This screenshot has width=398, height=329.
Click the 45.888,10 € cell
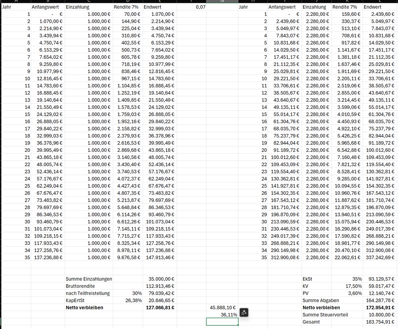coord(222,308)
